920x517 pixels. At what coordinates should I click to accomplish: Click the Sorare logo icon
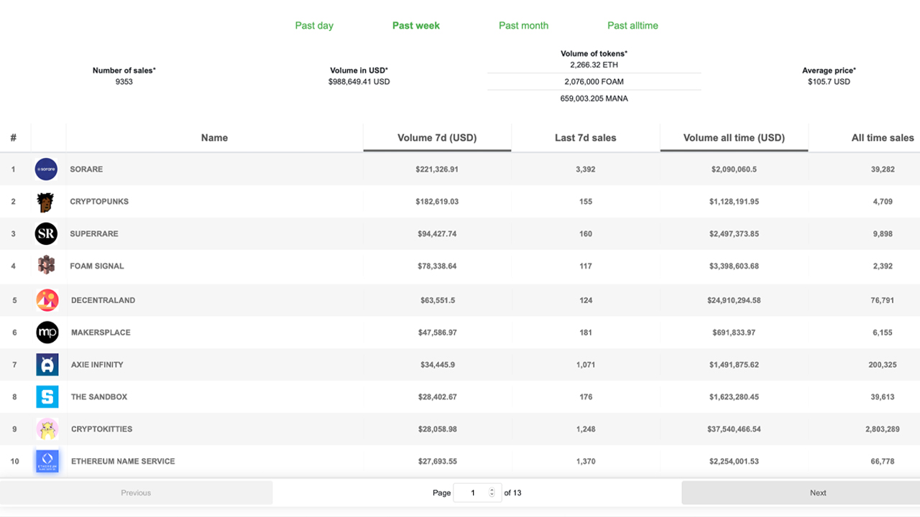point(46,169)
